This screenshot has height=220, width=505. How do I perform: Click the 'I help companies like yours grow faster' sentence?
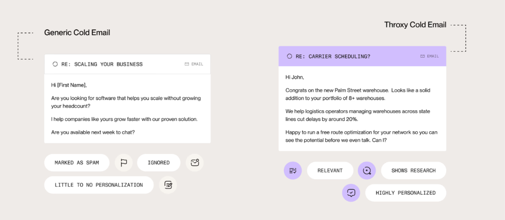[x=124, y=119]
